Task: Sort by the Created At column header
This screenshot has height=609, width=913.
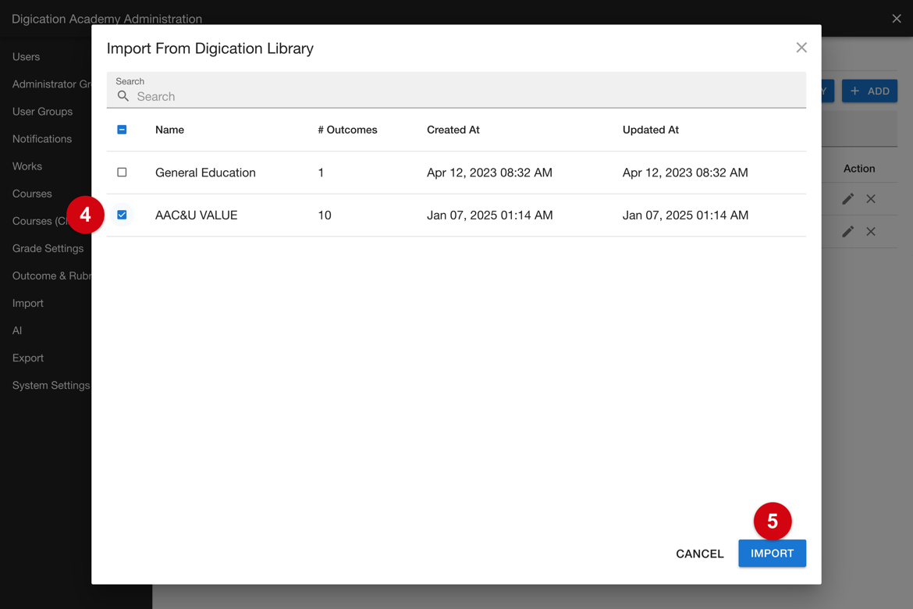Action: coord(453,130)
